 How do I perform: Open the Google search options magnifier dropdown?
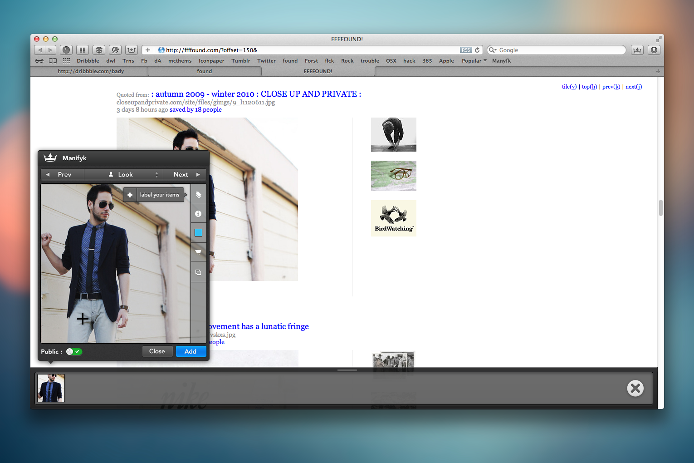(x=493, y=50)
